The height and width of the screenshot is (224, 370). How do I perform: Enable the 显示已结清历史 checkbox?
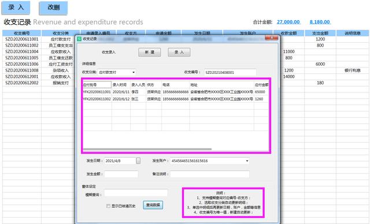tap(108, 206)
